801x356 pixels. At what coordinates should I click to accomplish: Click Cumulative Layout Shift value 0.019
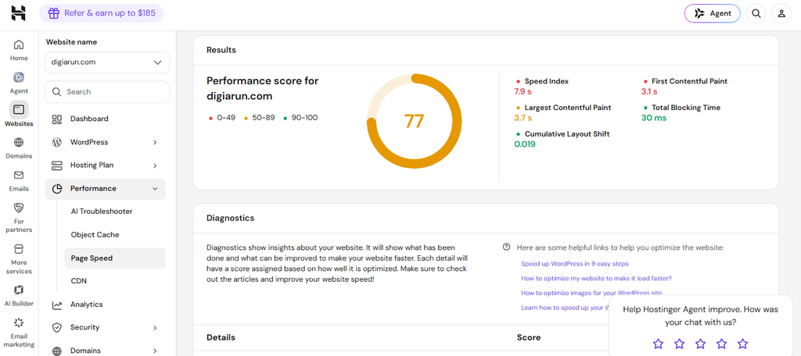pos(525,144)
